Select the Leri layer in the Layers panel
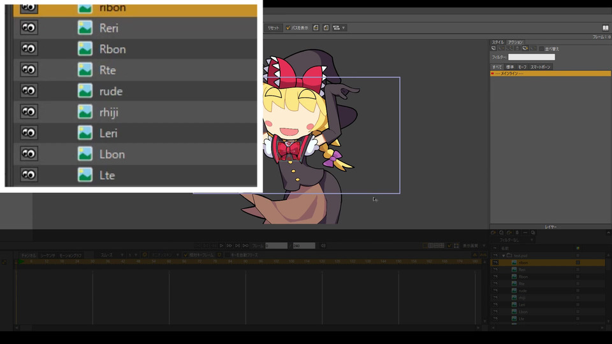The image size is (612, 344). pos(548,305)
